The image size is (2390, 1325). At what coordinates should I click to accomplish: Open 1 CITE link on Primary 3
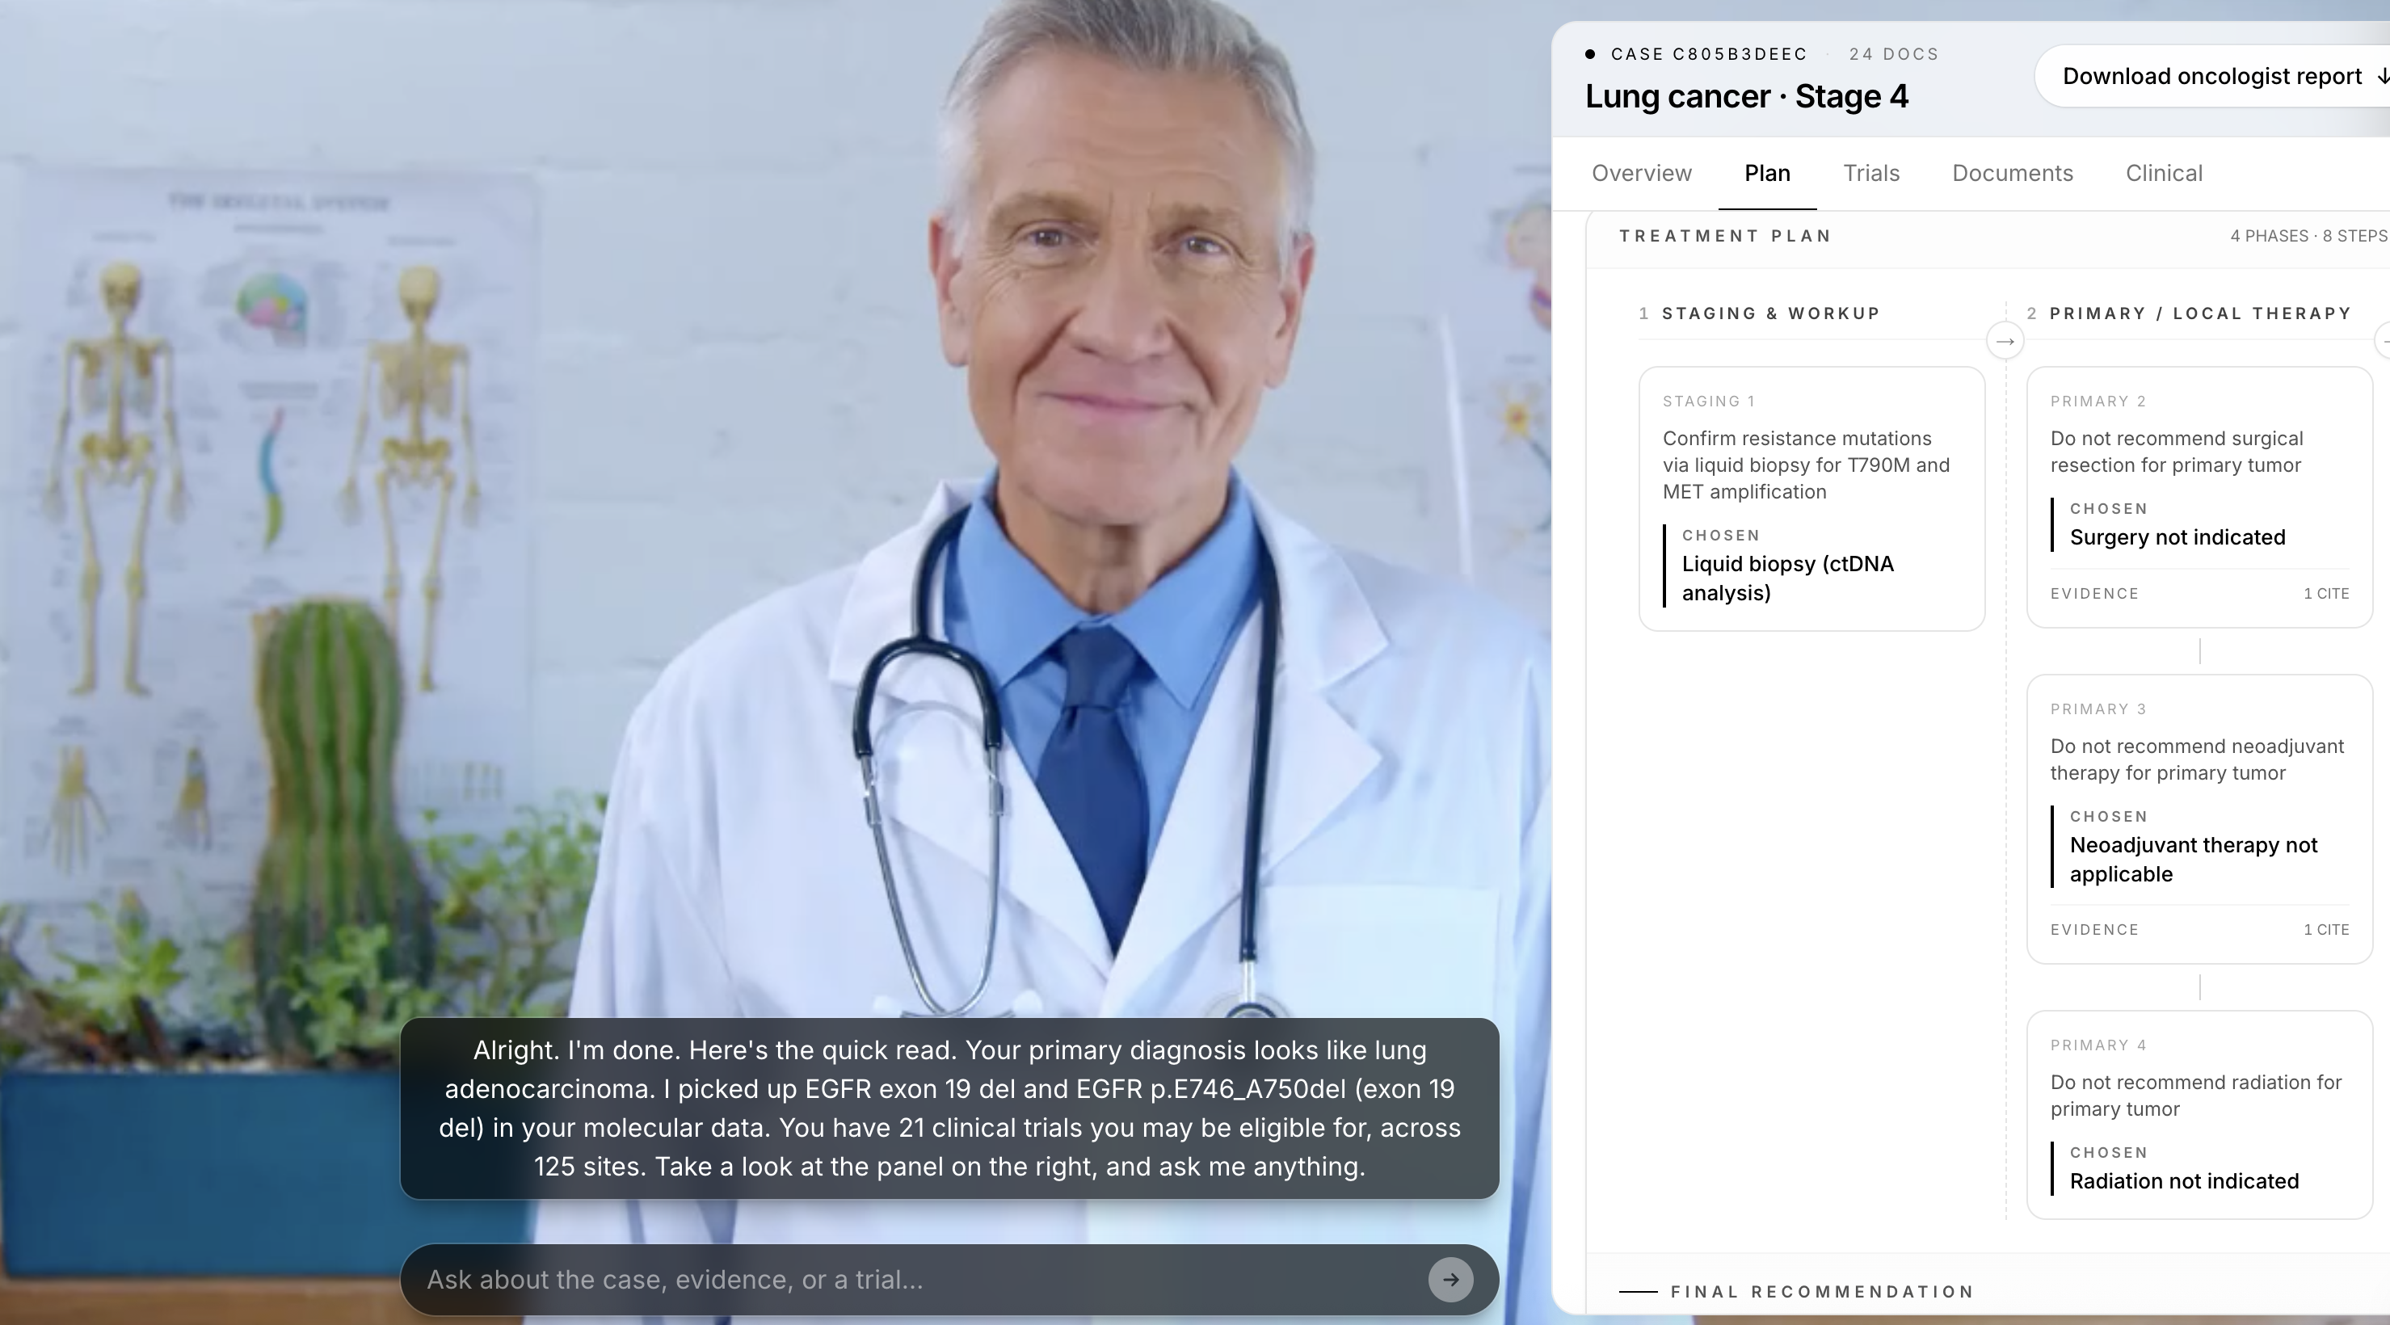tap(2325, 930)
